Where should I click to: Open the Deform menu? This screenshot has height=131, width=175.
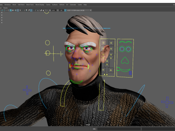[62, 5]
